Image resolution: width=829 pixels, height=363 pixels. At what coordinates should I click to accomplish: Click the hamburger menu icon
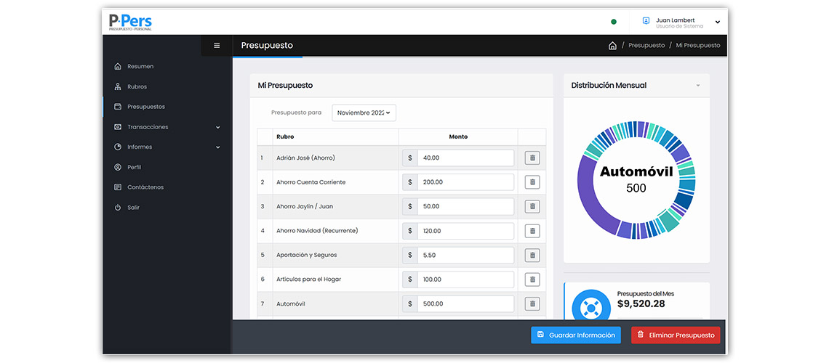[x=217, y=45]
